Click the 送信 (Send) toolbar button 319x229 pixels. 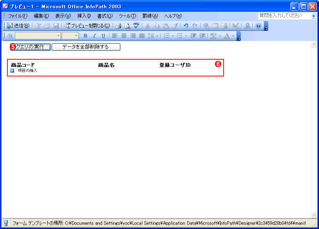[x=18, y=26]
